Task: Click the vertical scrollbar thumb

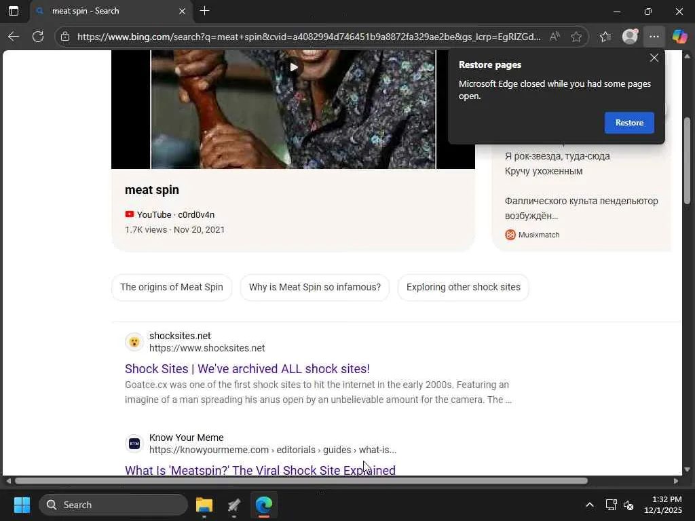Action: click(687, 160)
